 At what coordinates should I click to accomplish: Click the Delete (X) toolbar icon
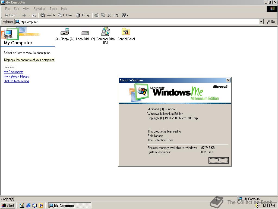point(109,15)
